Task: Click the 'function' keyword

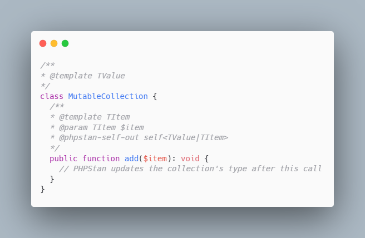Action: click(x=101, y=158)
